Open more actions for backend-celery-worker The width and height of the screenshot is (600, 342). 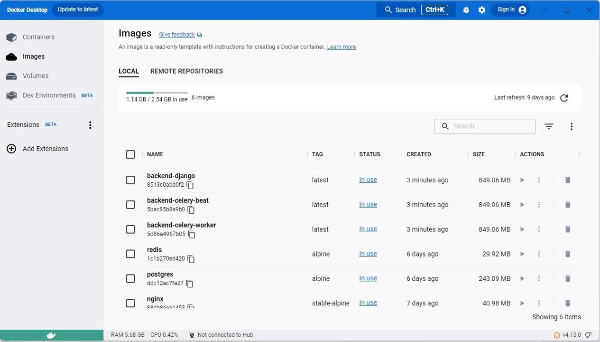point(539,229)
